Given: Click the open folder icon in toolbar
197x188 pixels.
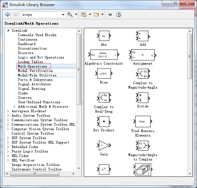Looking at the screenshot, I should 96,15.
